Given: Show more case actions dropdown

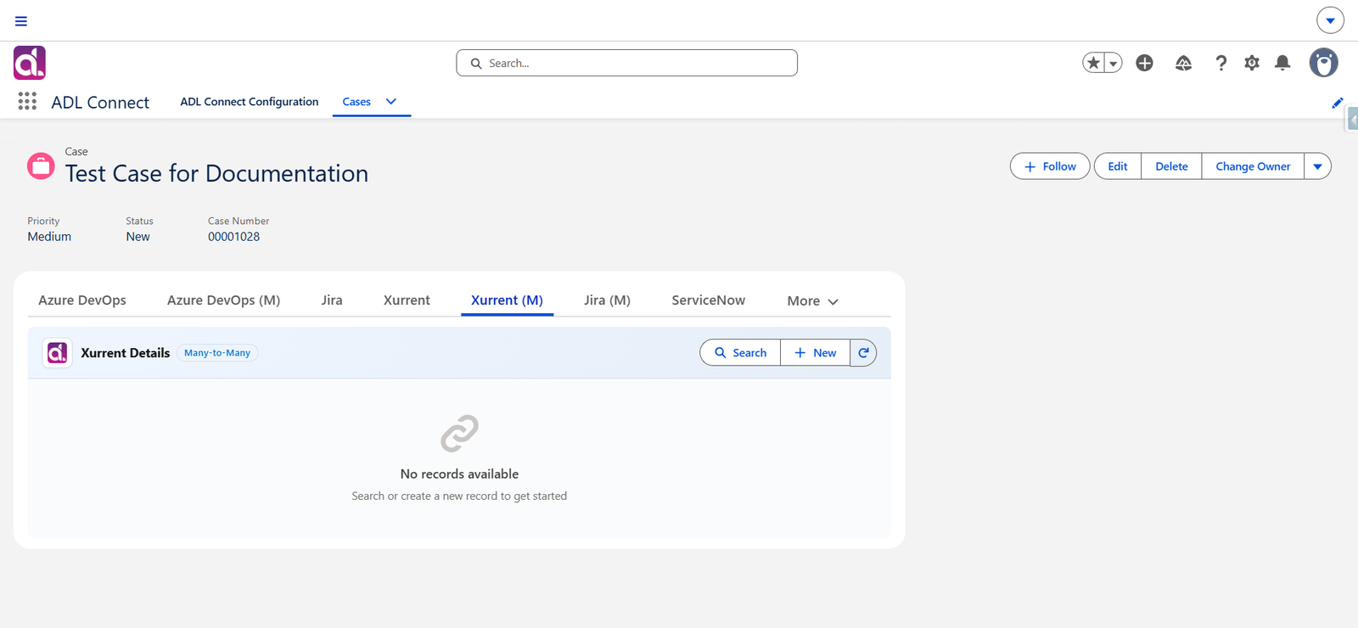Looking at the screenshot, I should coord(1317,166).
